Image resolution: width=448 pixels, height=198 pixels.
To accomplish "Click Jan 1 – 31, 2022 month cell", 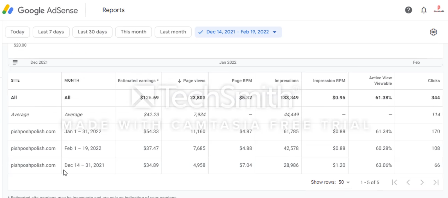I will pos(83,132).
